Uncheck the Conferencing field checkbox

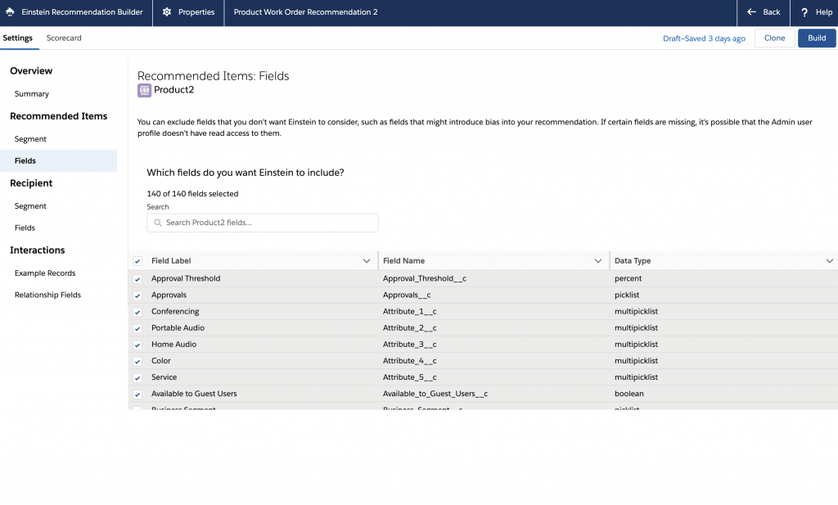tap(137, 312)
